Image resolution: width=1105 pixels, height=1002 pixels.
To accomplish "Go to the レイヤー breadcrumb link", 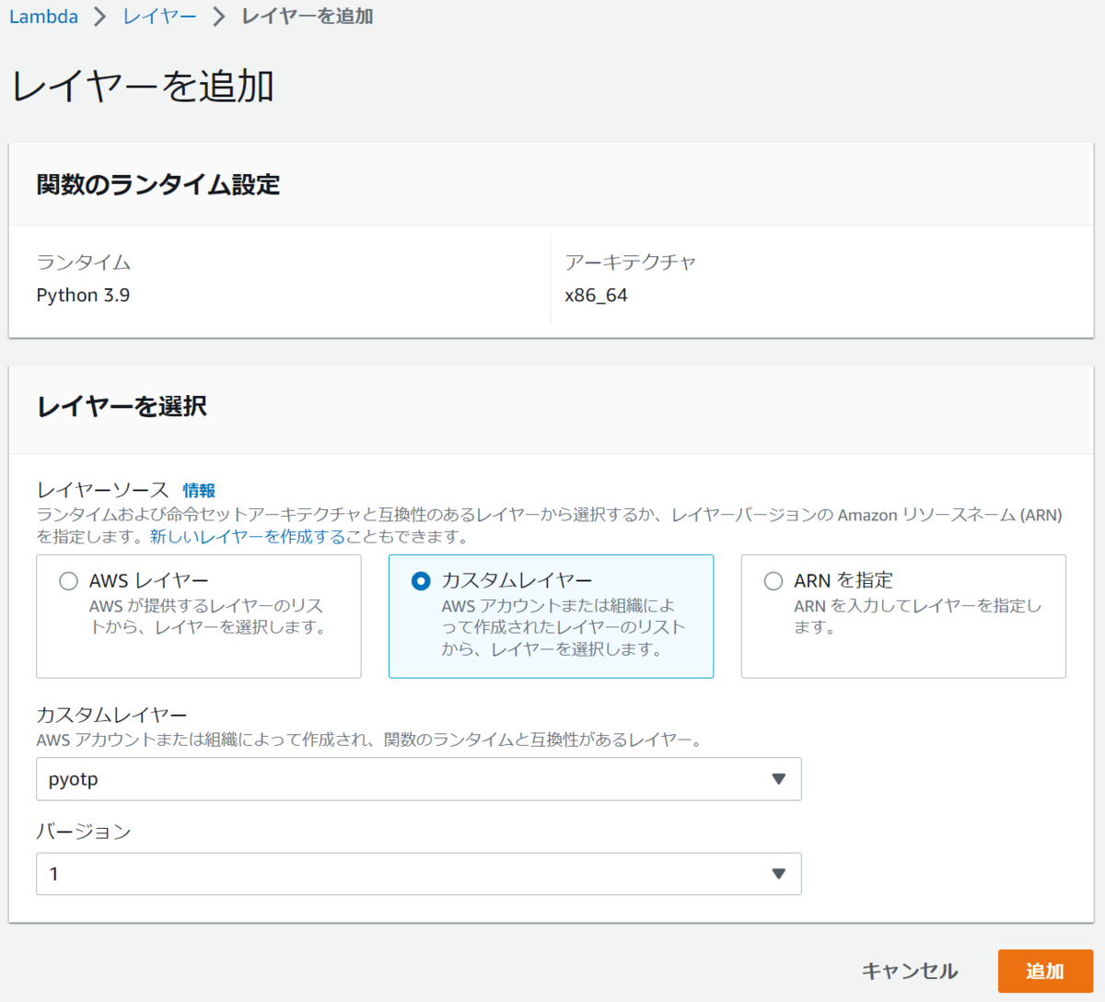I will (159, 17).
